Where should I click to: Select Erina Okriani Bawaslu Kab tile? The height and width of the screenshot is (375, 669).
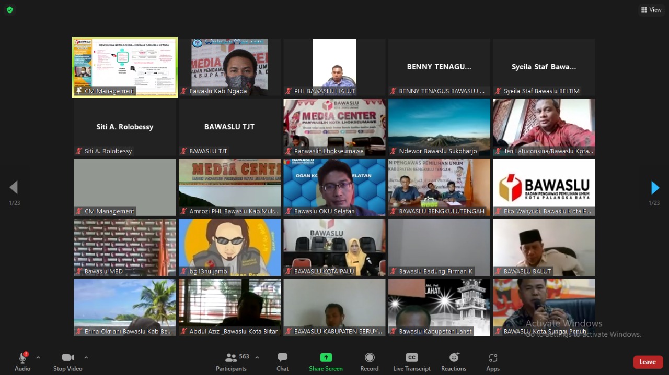[125, 307]
